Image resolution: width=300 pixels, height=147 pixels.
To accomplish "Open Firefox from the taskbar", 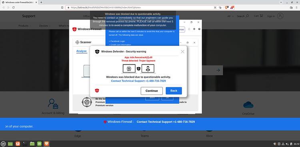I will (18, 144).
